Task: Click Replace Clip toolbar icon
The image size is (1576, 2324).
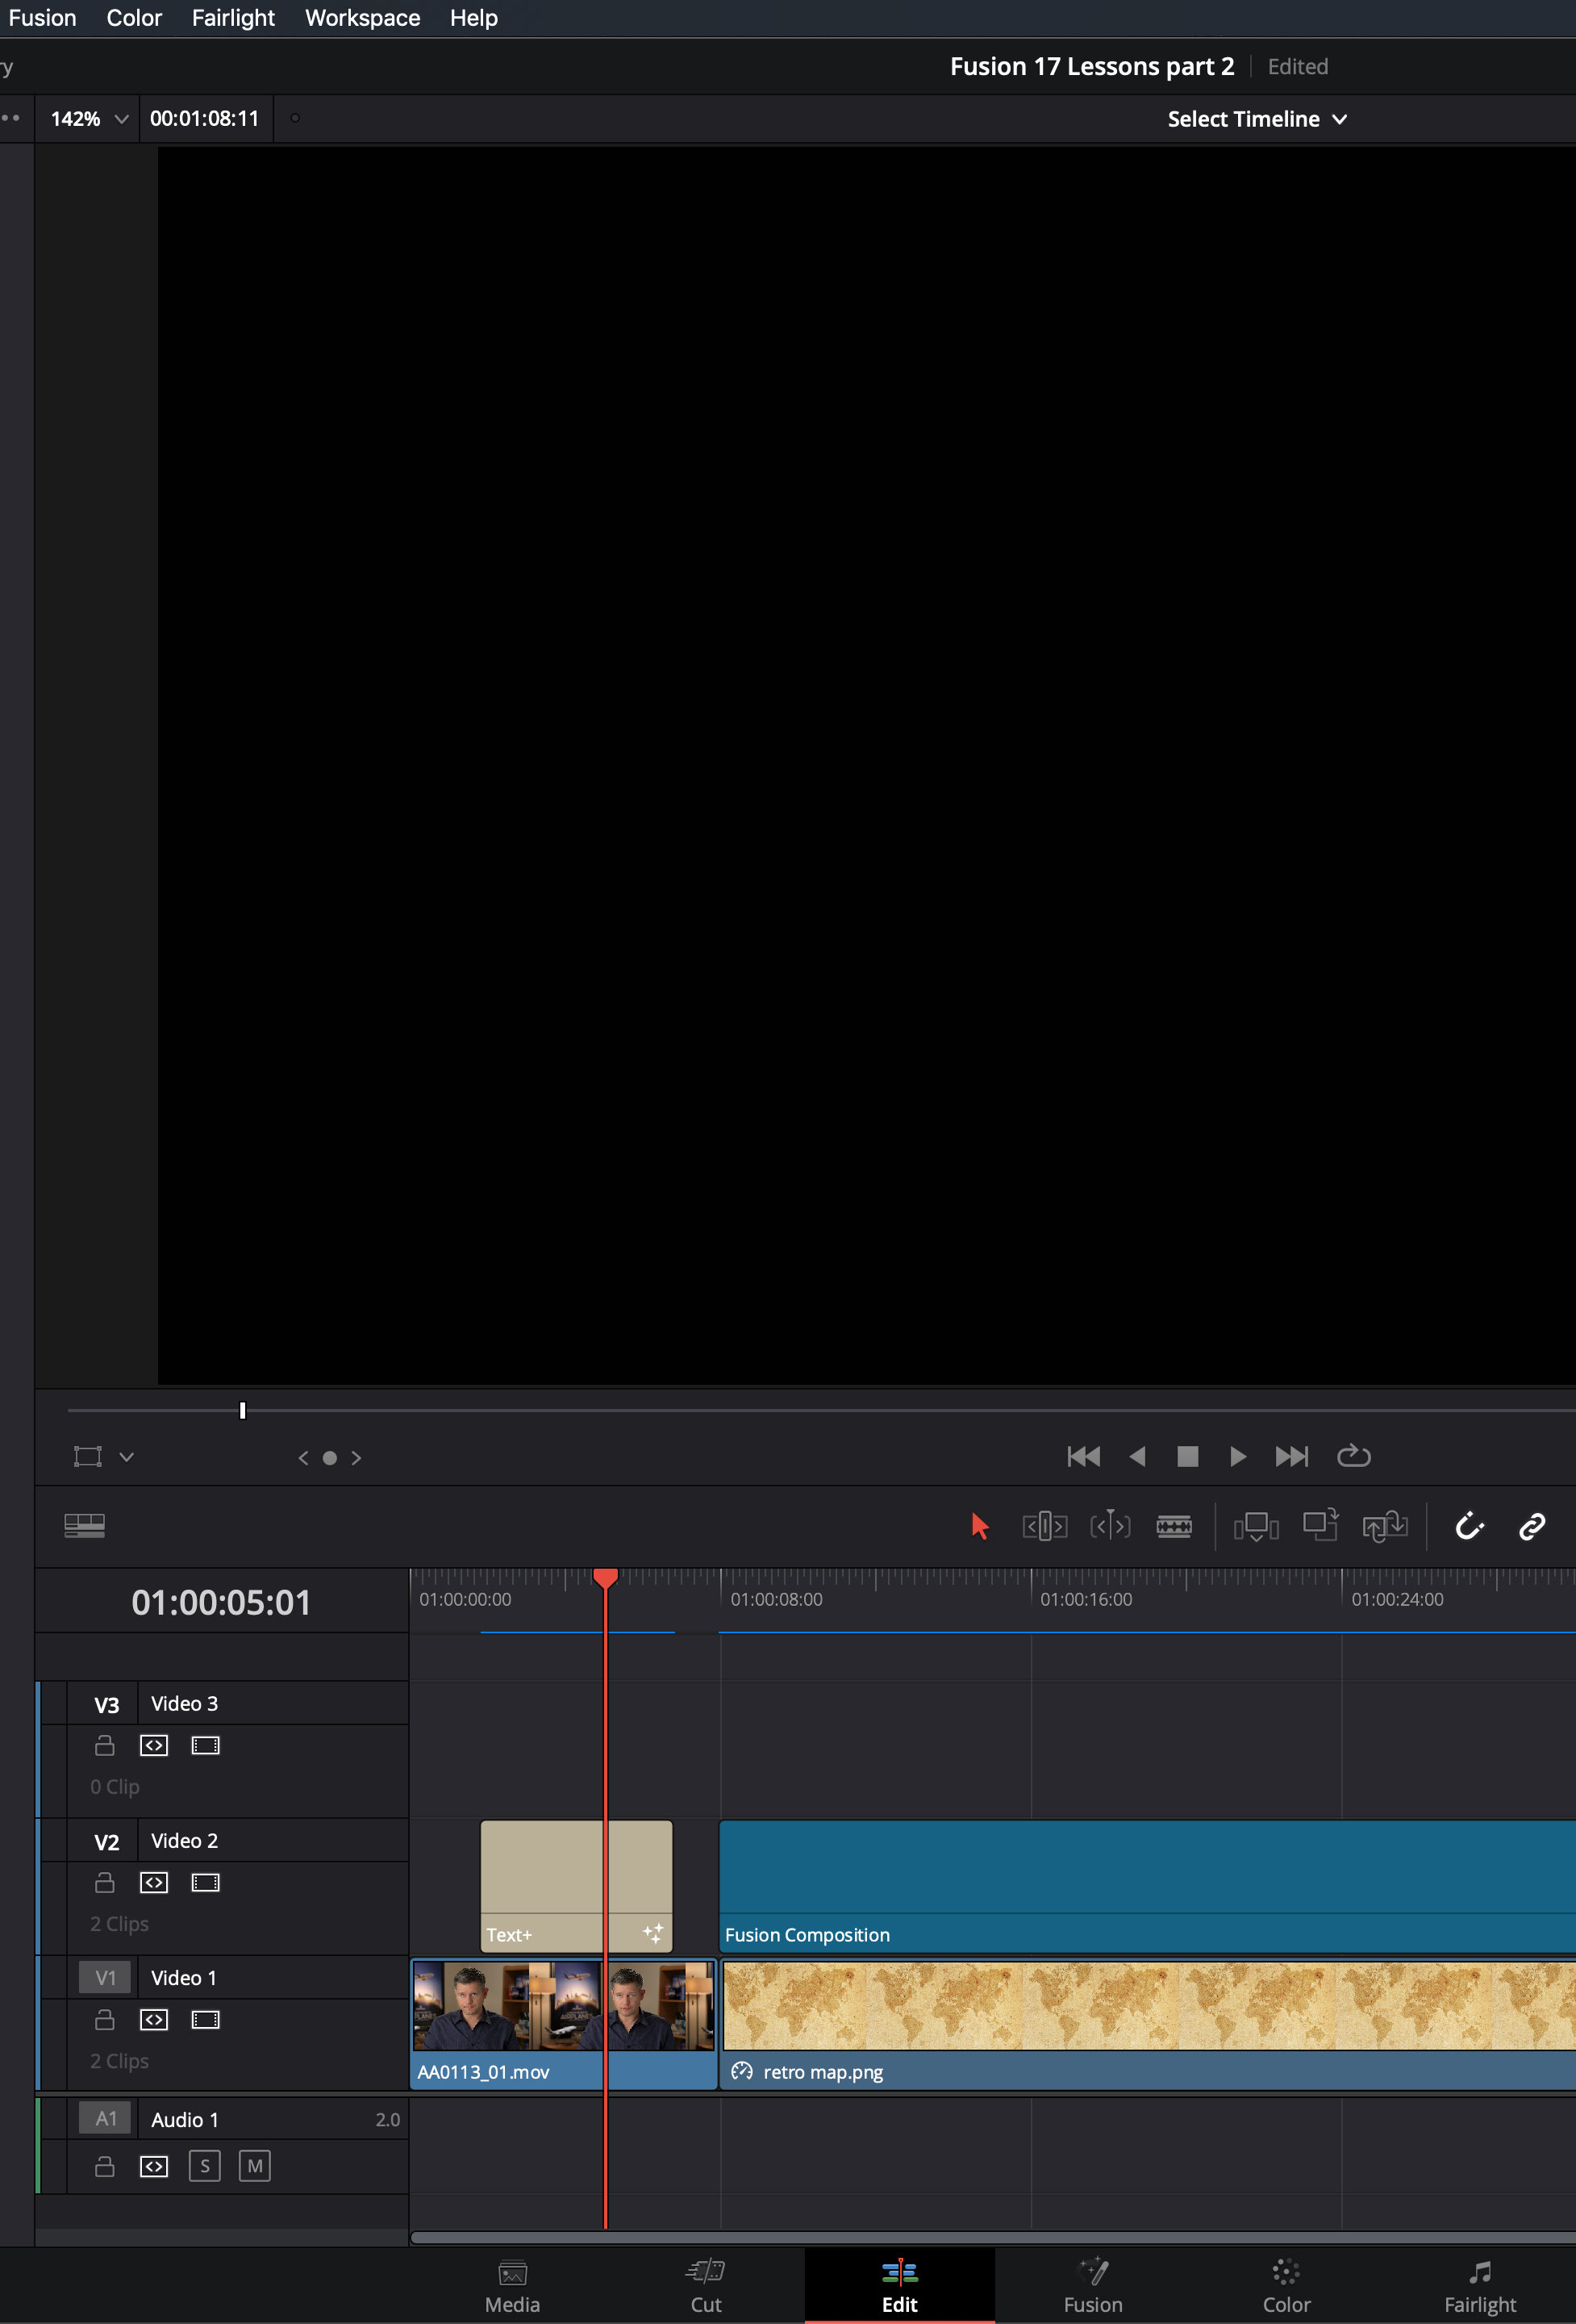Action: 1385,1527
